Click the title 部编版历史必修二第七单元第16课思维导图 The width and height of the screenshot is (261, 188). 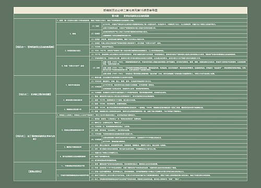(x=130, y=10)
